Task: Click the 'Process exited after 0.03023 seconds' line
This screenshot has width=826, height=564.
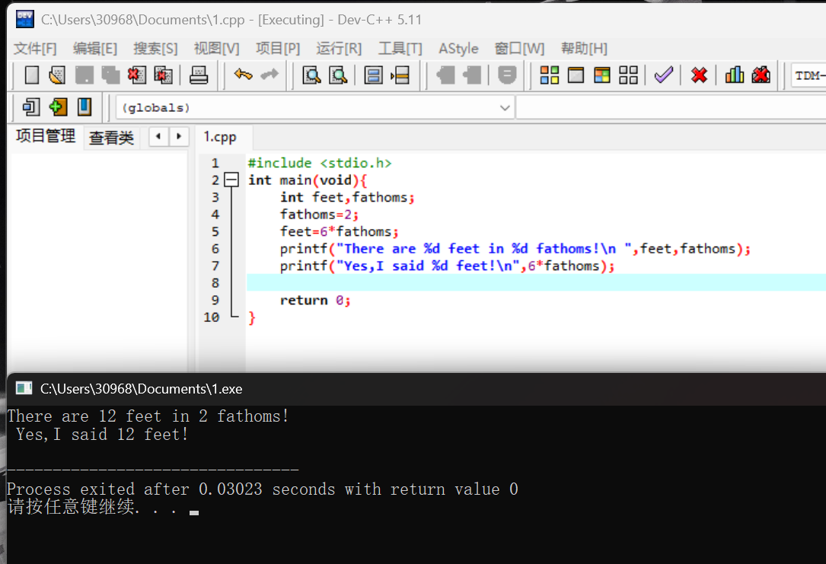Action: [x=263, y=489]
